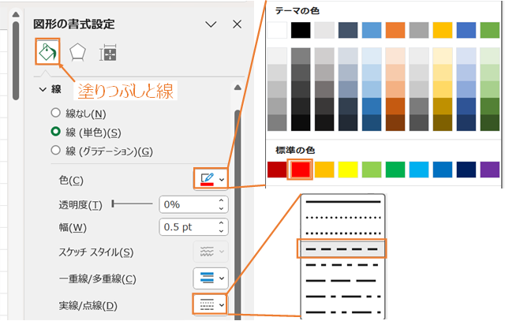Choose the solid line dash style
The image size is (505, 321).
pos(343,202)
